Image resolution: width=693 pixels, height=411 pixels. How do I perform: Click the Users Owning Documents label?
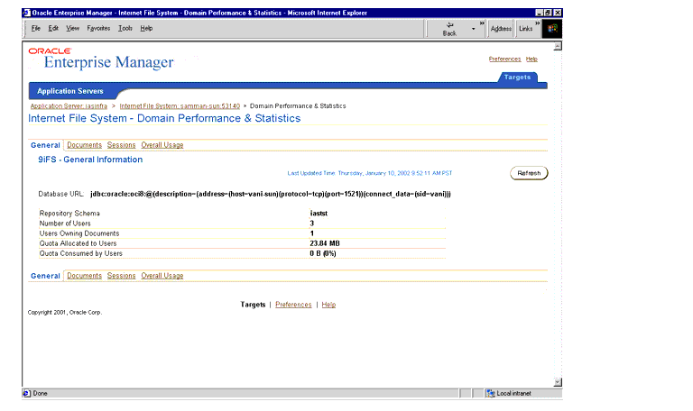[79, 233]
